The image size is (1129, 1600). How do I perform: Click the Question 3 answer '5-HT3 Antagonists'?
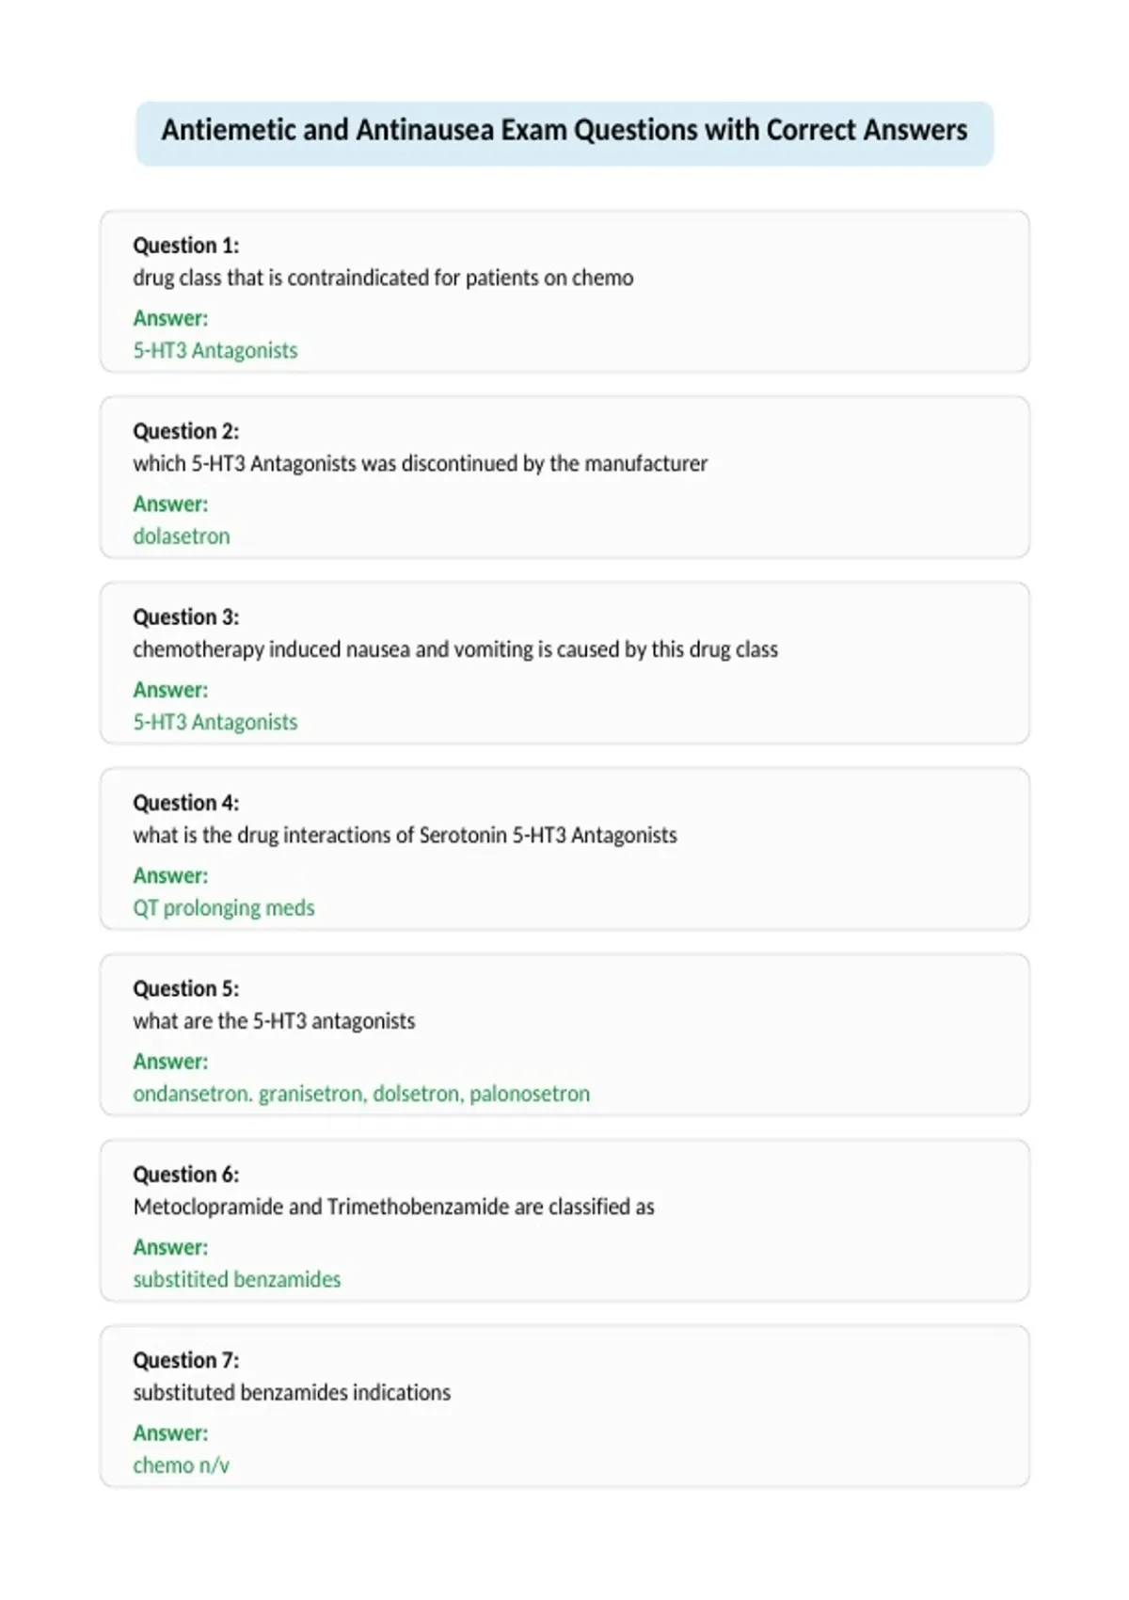(215, 722)
